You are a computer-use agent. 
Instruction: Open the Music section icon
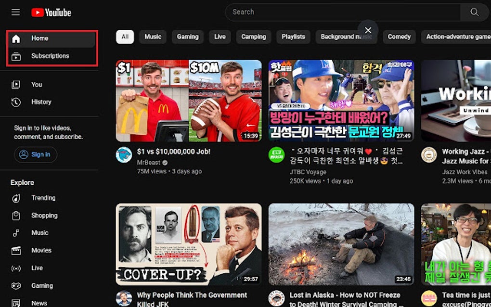[17, 233]
